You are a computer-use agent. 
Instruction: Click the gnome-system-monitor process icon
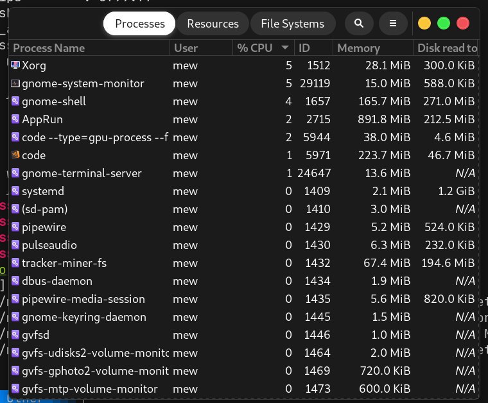pyautogui.click(x=15, y=83)
